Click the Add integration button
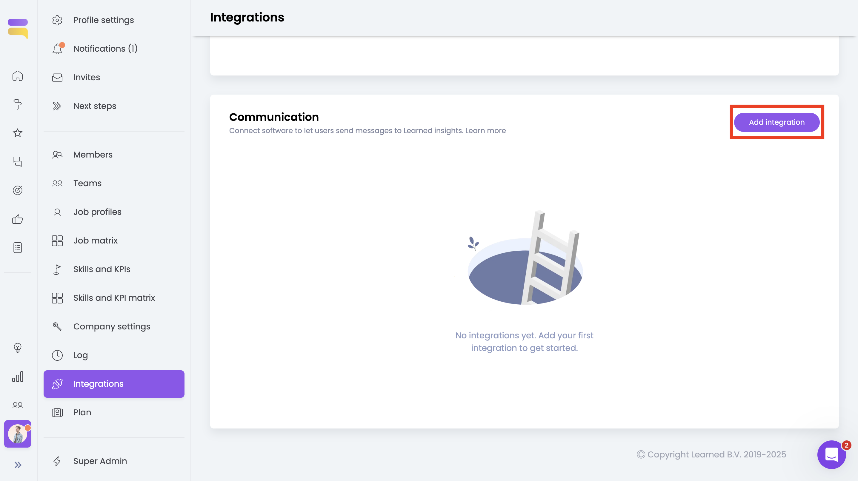This screenshot has height=481, width=858. point(776,122)
